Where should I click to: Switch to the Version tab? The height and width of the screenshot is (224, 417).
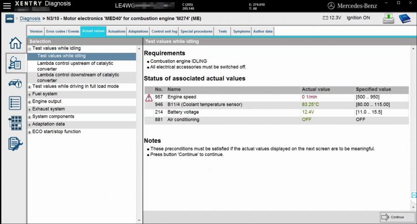(x=36, y=31)
